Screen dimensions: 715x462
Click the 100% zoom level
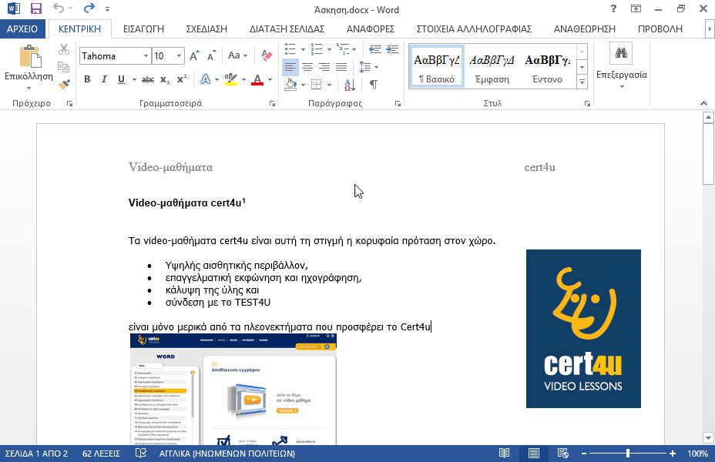(x=698, y=454)
